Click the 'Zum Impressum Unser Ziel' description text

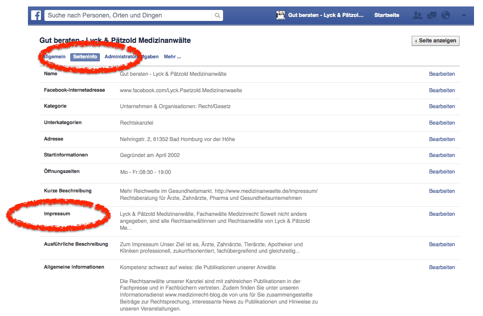(x=212, y=248)
